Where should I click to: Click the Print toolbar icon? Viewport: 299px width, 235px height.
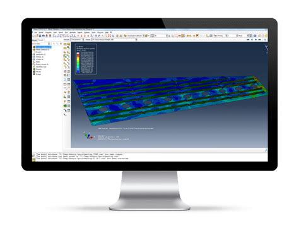pos(44,36)
